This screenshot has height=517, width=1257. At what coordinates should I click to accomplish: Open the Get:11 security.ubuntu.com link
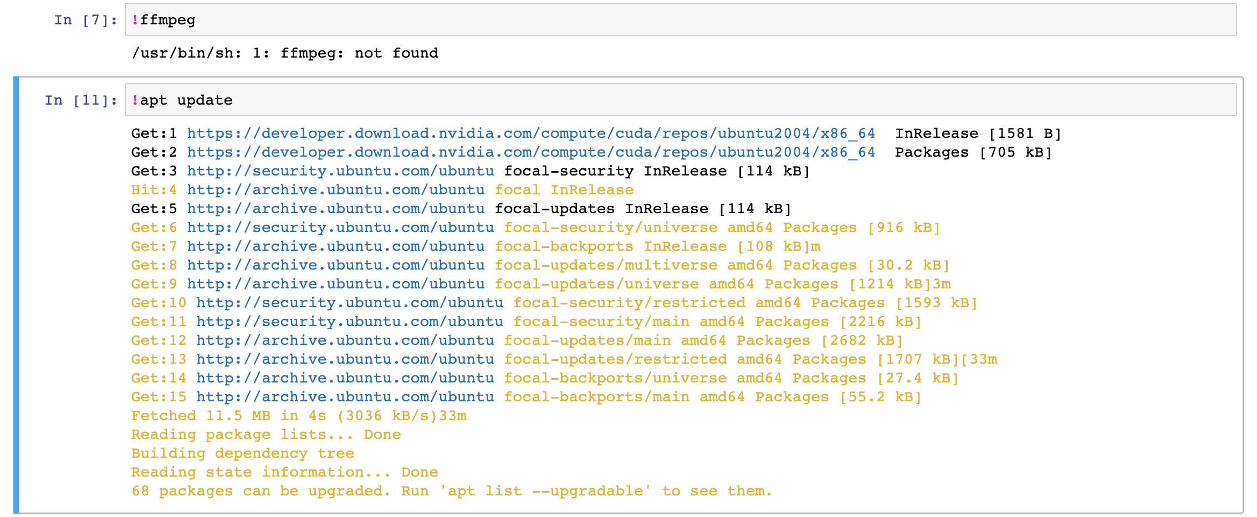tap(350, 322)
